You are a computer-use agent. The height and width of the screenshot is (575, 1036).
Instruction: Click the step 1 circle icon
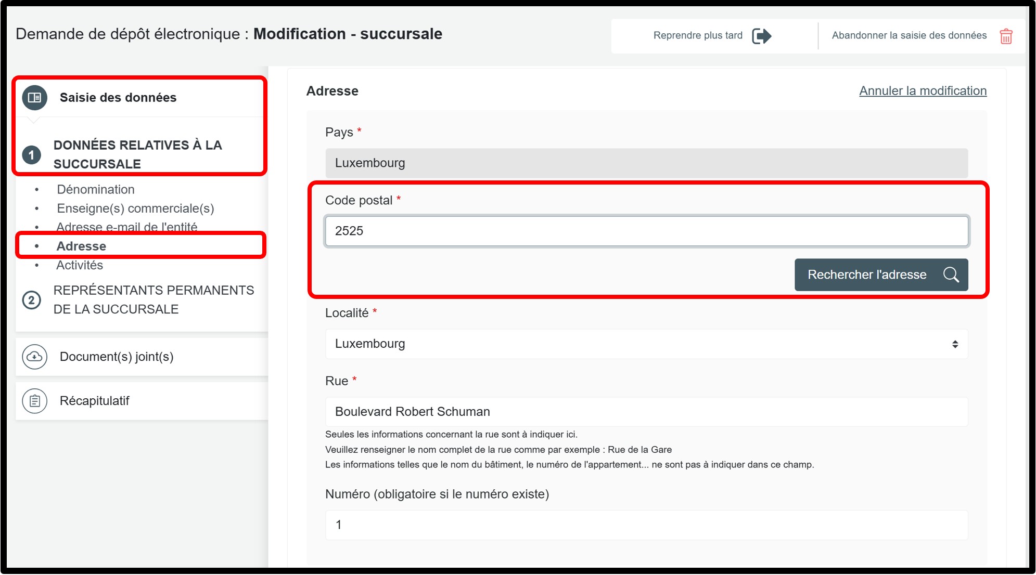click(32, 155)
